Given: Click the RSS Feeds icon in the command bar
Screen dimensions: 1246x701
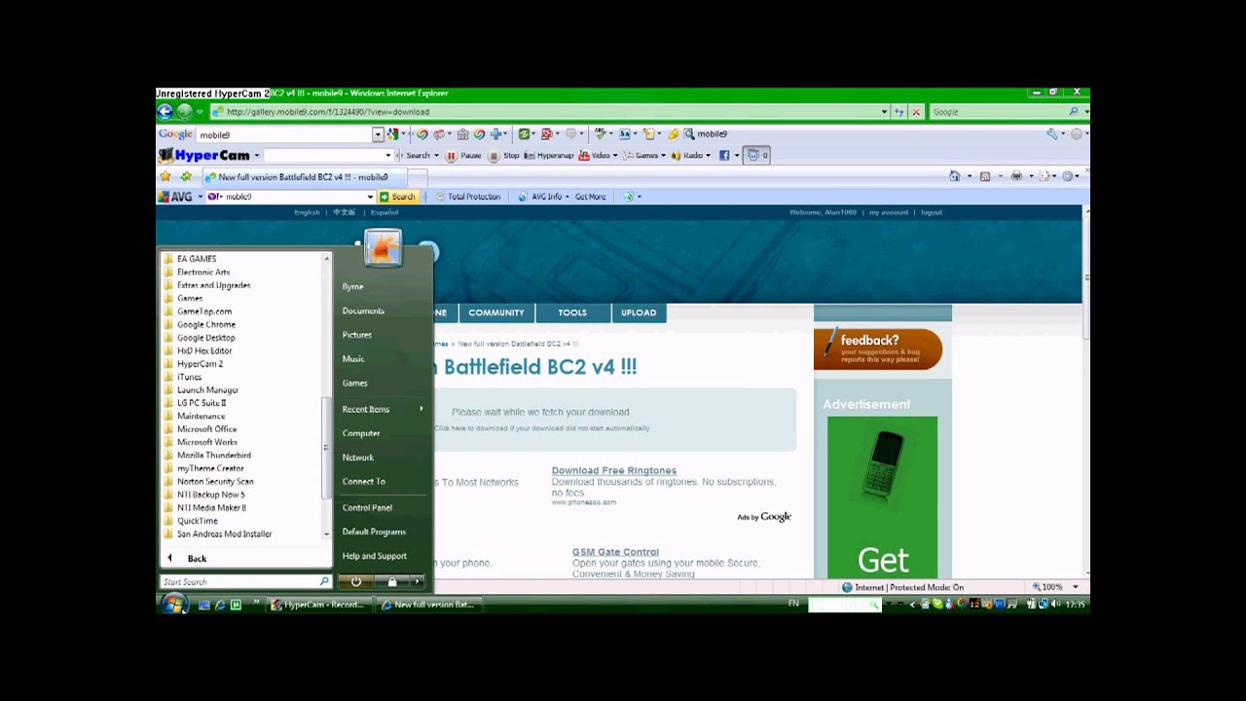Looking at the screenshot, I should 985,176.
